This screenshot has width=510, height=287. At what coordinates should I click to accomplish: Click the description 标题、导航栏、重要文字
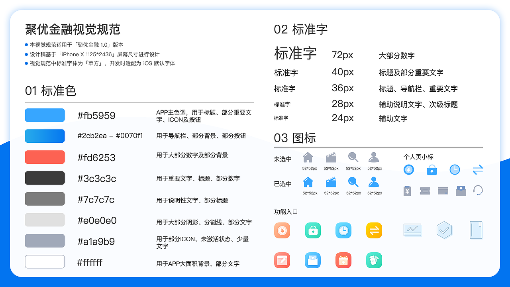(418, 88)
